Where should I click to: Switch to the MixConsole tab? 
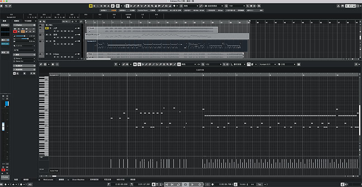48,179
